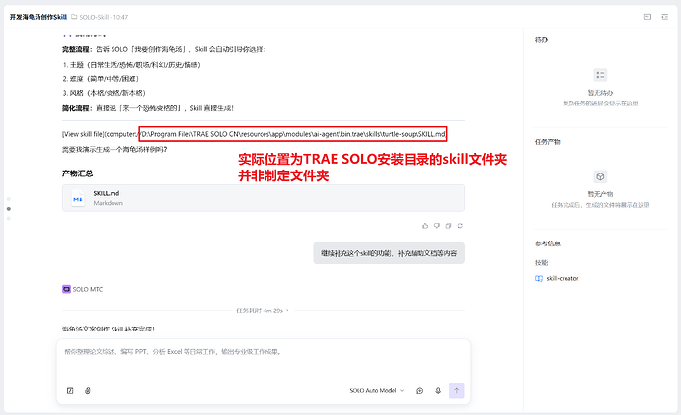Click the 技能 label in reference info

pos(541,263)
